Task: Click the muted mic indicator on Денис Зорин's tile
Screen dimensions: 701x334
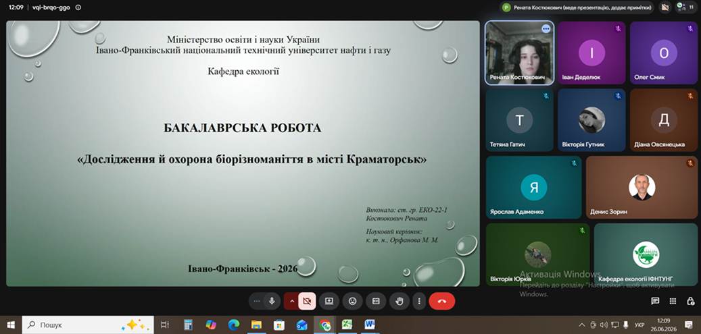Action: coord(690,163)
